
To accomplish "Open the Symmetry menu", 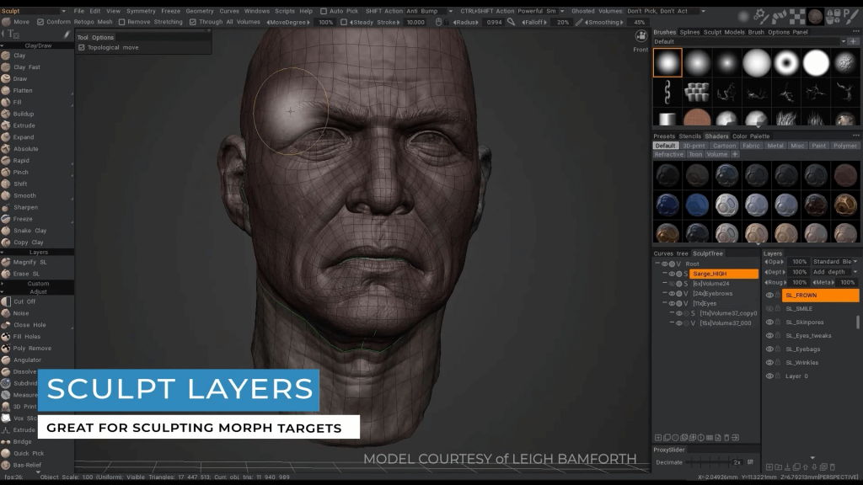I will pyautogui.click(x=141, y=11).
